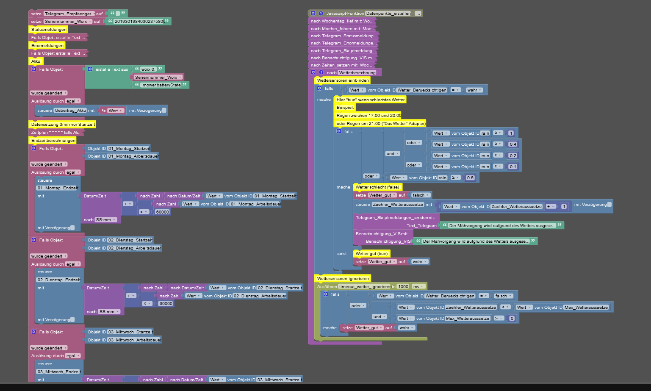The height and width of the screenshot is (391, 651).
Task: Click Objekt ID 01_Montag_Startzeit under Endzeitberechnungen comment
Action: click(118, 149)
